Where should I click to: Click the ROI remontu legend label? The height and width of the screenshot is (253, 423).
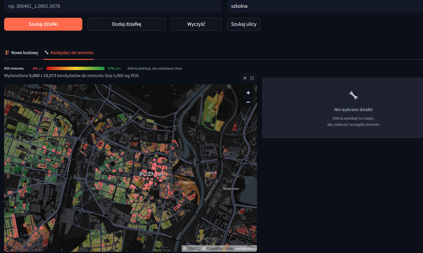click(x=14, y=69)
